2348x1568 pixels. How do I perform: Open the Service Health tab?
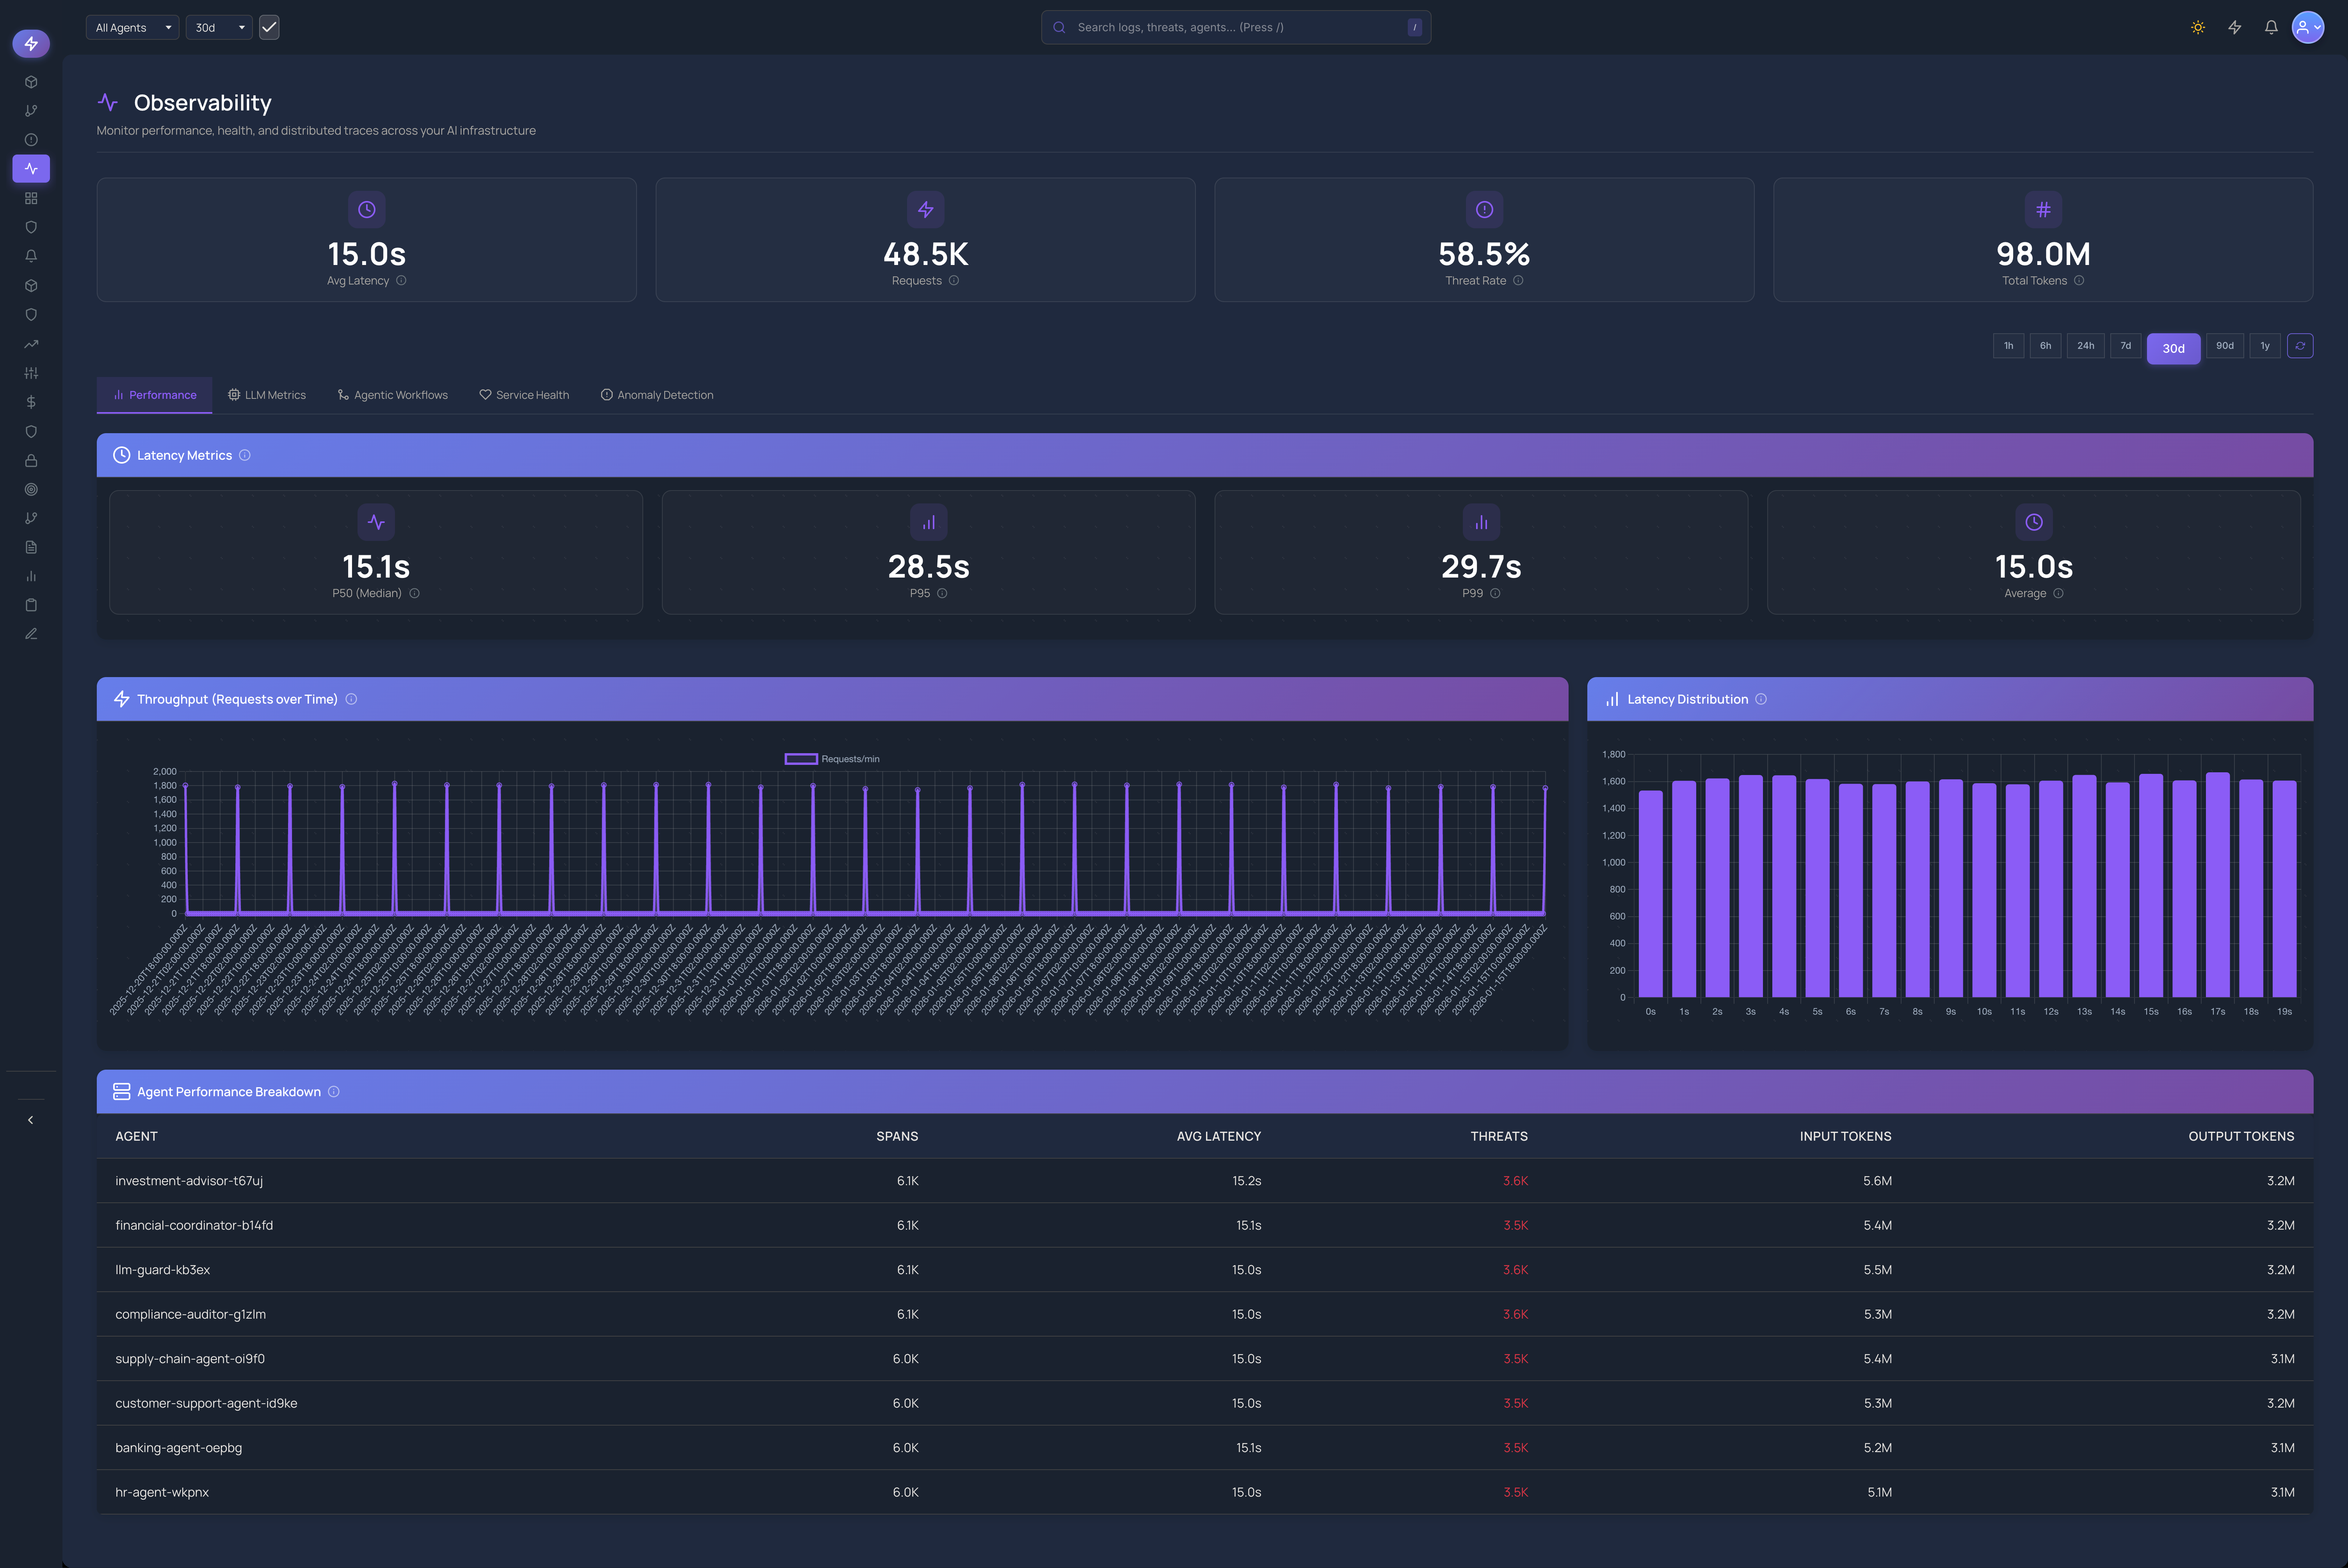(x=524, y=394)
